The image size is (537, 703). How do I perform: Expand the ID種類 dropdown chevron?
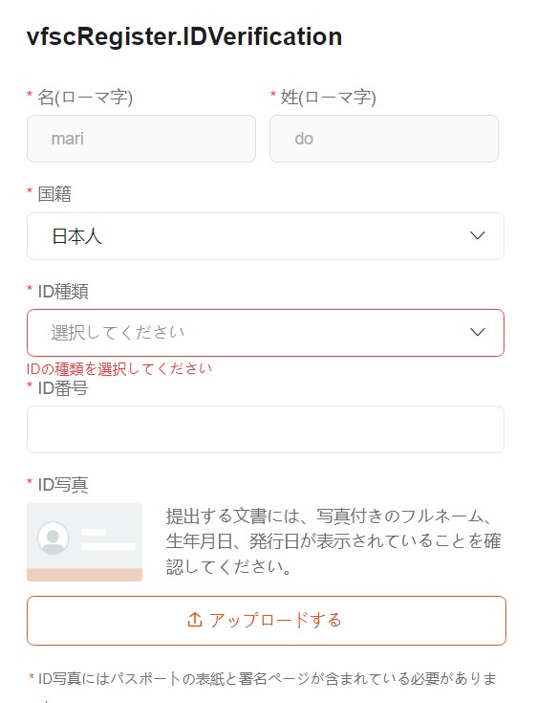click(478, 332)
